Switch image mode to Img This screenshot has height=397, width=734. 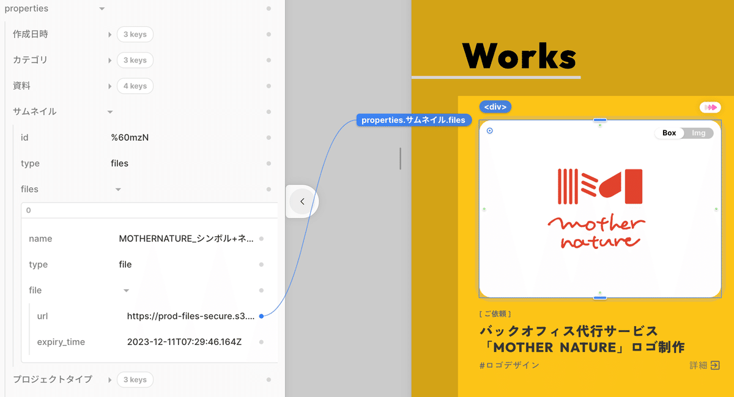tap(699, 133)
